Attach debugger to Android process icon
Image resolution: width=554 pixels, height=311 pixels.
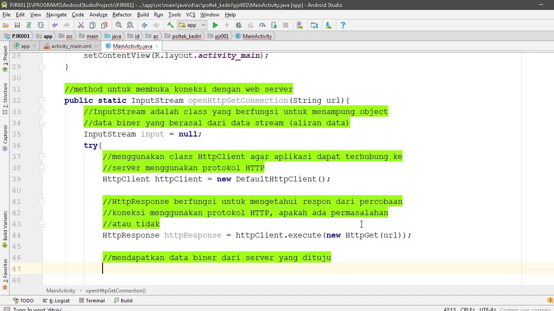274,25
